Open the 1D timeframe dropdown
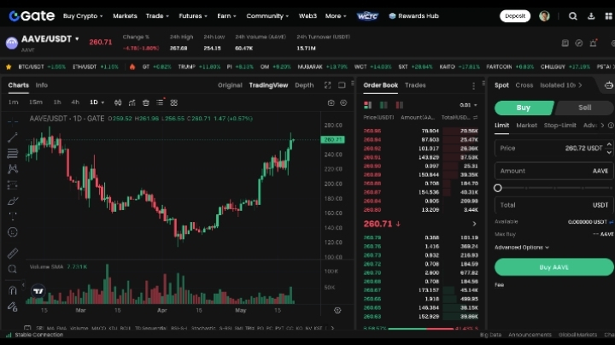Screen dimensions: 615x345 pyautogui.click(x=97, y=102)
